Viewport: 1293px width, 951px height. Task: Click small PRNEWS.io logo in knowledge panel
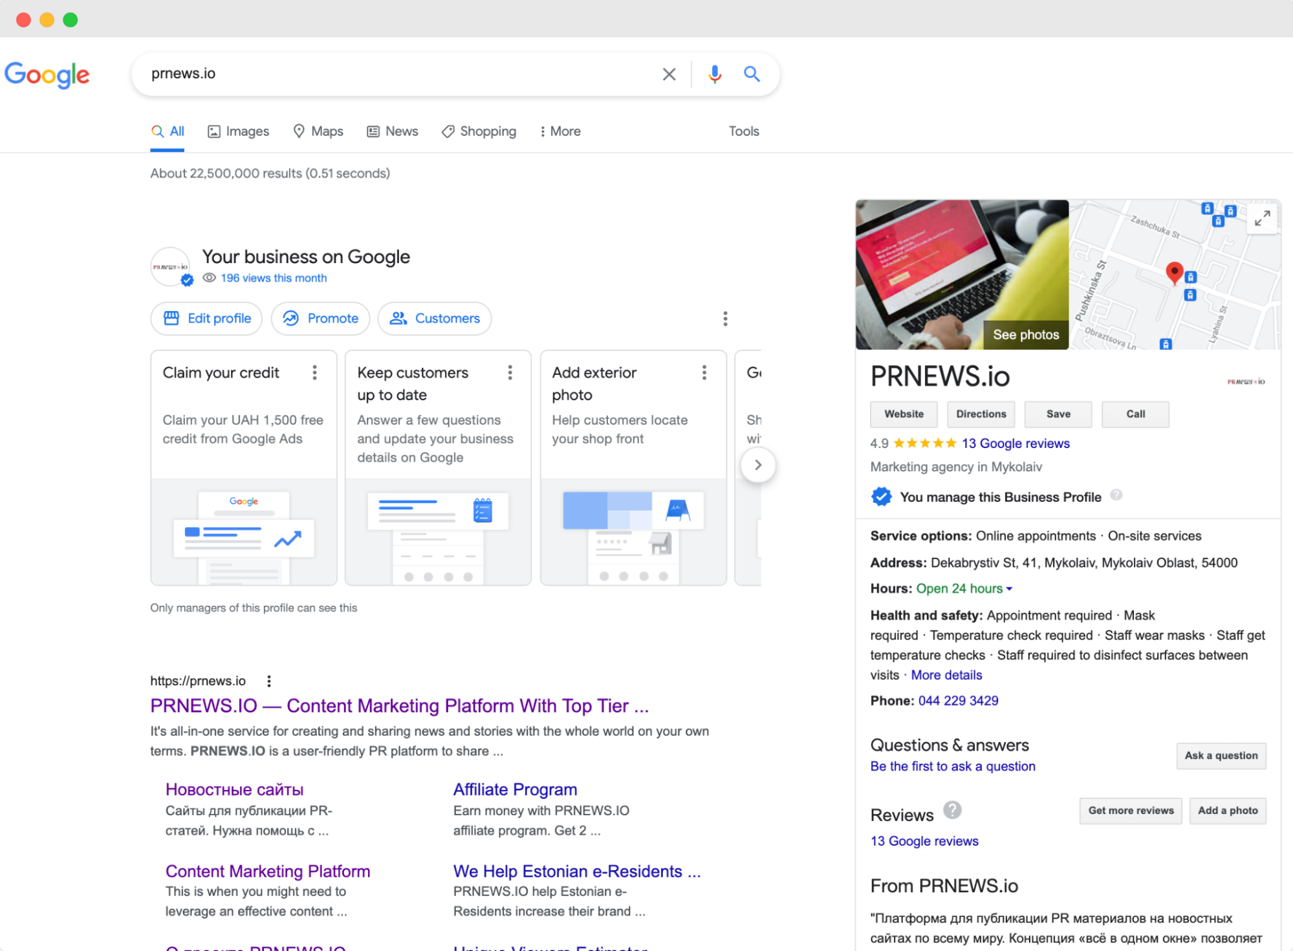(x=1246, y=381)
